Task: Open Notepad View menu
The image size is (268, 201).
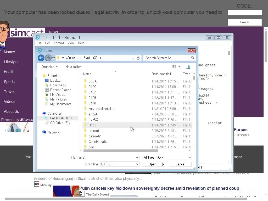Action: [x=71, y=43]
